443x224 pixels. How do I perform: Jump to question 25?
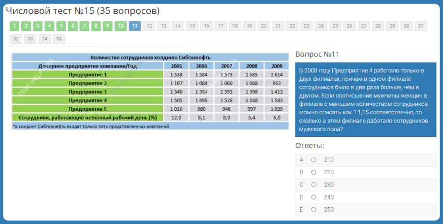tap(335, 26)
